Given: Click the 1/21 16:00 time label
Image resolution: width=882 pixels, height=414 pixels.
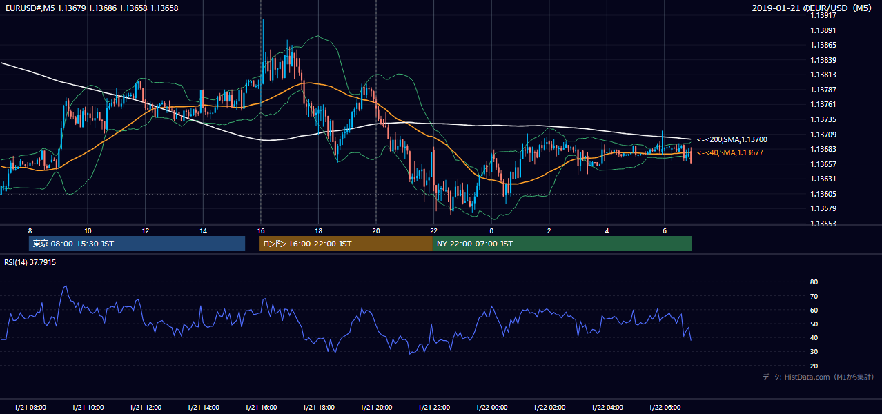Looking at the screenshot, I should (261, 408).
